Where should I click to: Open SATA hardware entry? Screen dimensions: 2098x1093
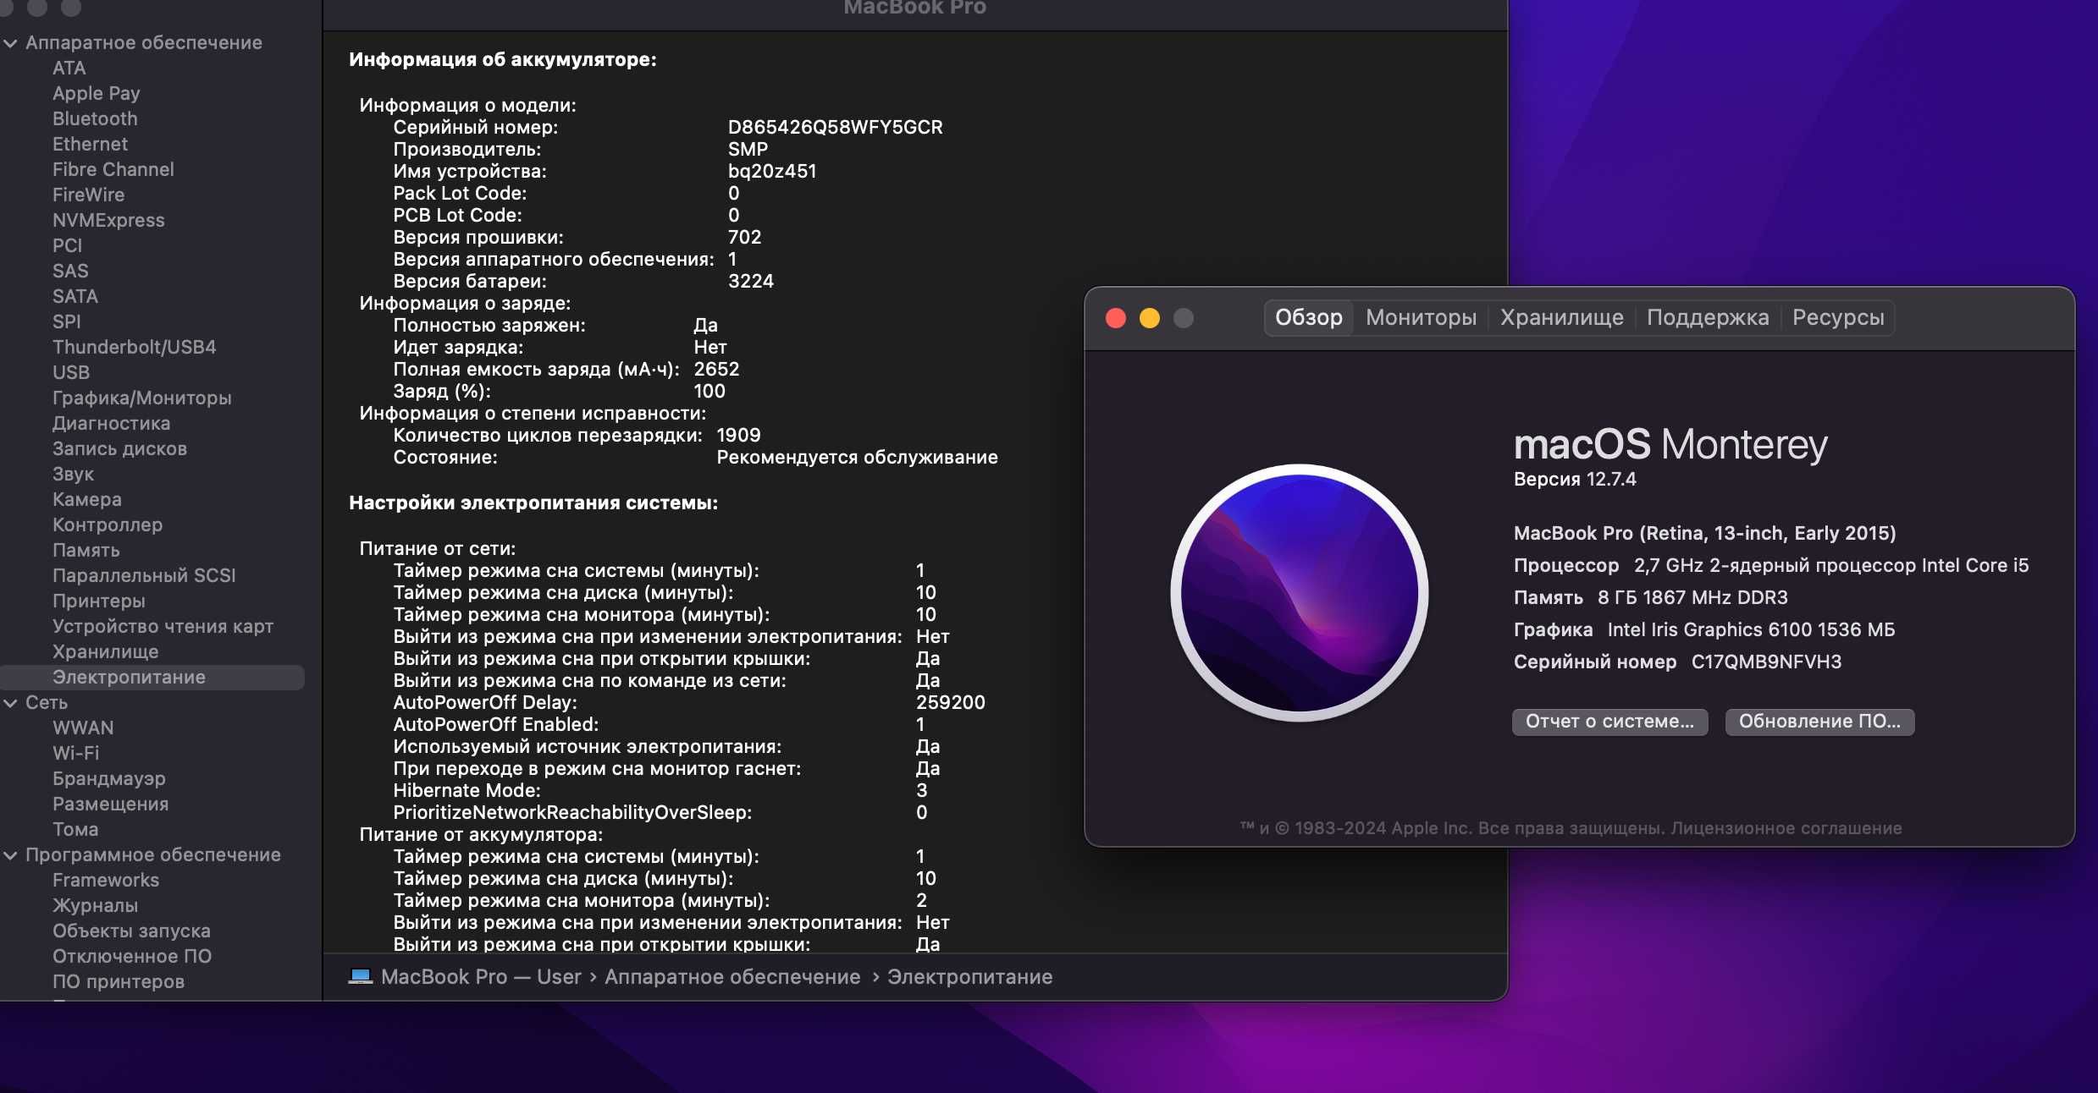[x=75, y=297]
